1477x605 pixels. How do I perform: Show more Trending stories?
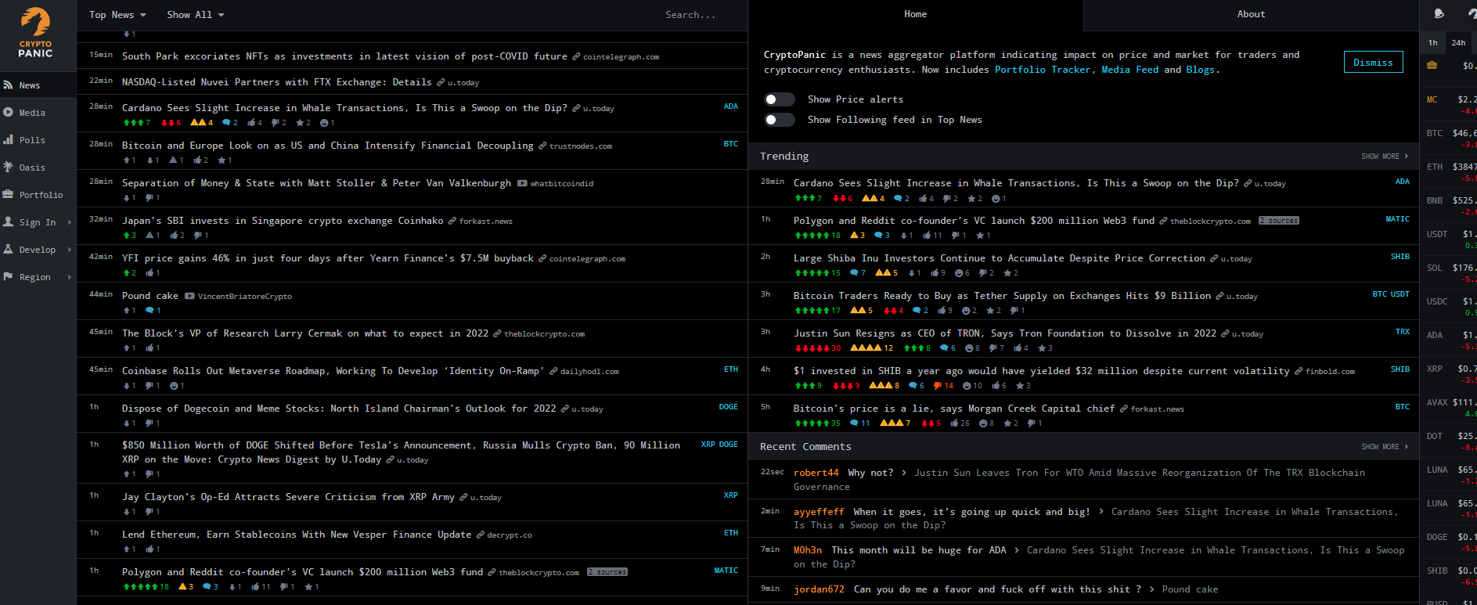(x=1384, y=157)
